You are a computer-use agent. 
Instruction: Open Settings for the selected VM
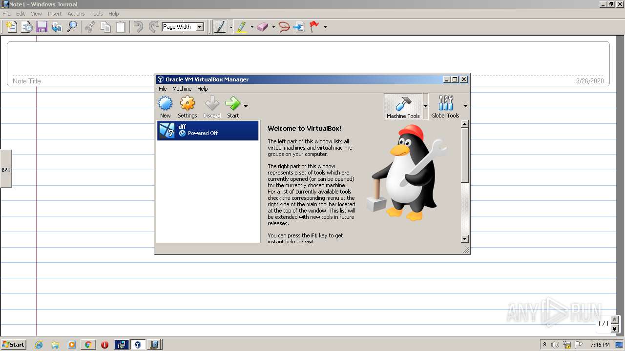(x=187, y=107)
